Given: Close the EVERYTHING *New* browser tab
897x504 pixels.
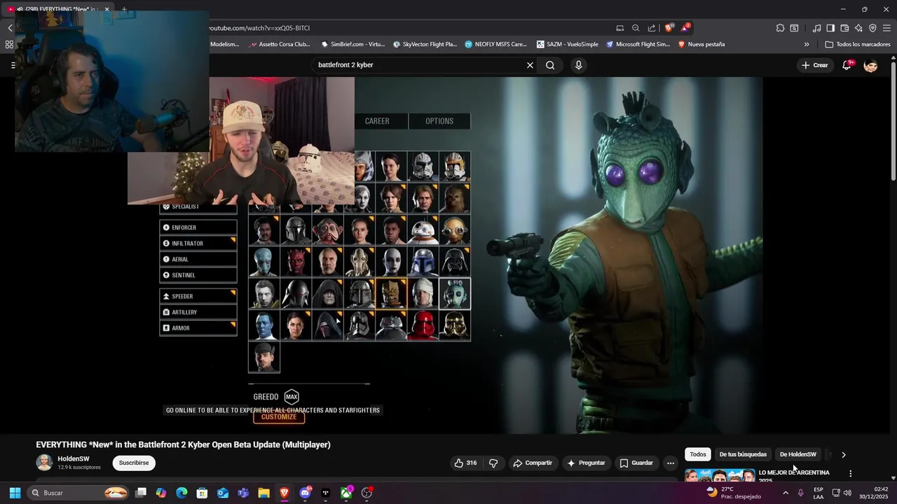Looking at the screenshot, I should [x=107, y=9].
